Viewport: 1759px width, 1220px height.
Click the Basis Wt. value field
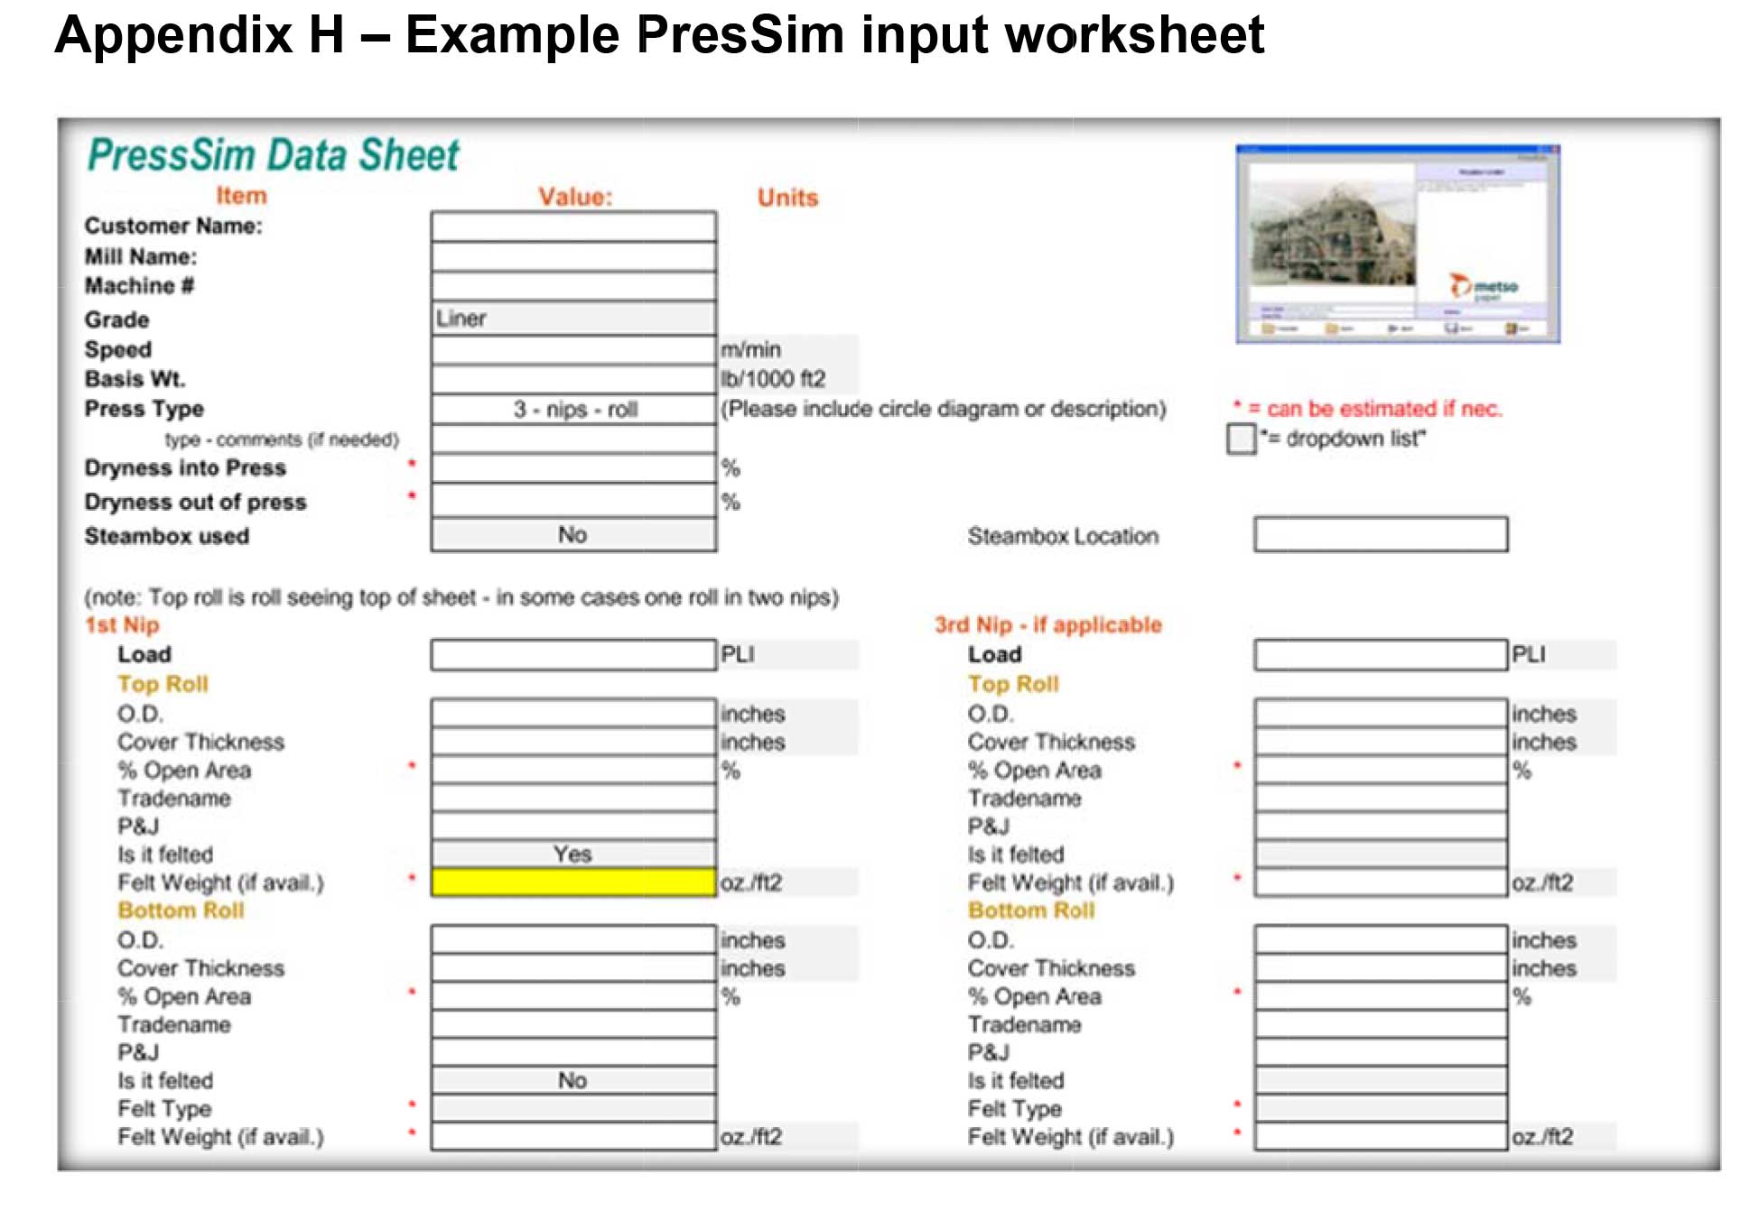[573, 379]
